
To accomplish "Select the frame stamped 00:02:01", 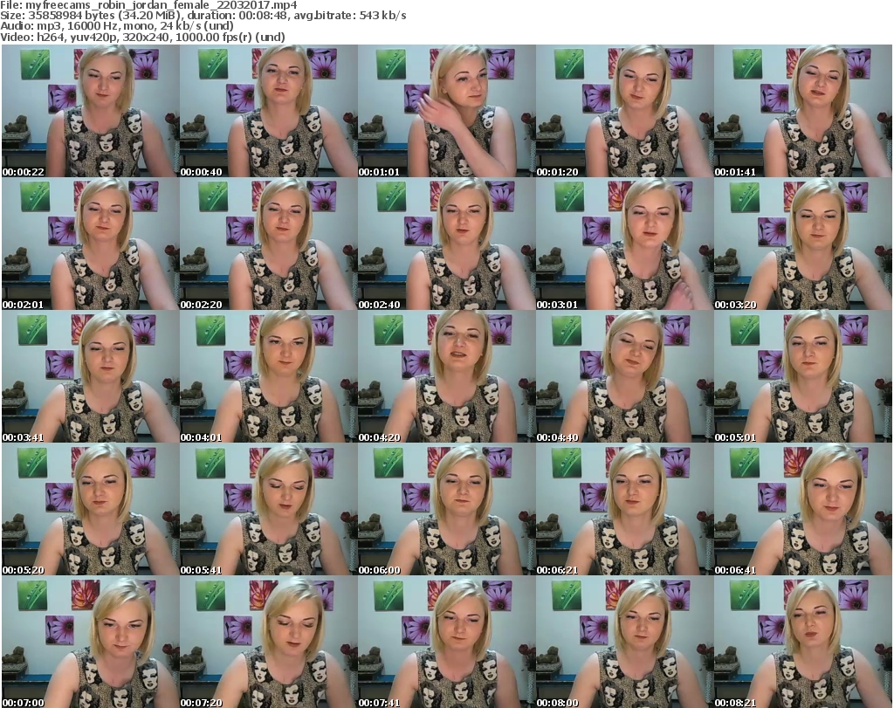I will (x=91, y=244).
